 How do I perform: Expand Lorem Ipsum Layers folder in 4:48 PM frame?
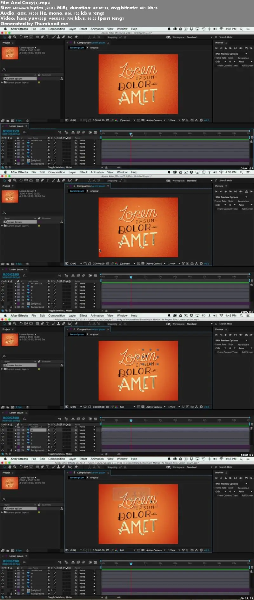[2, 512]
